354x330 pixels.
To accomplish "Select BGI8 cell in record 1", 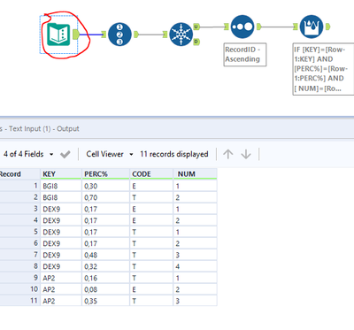I will pos(61,186).
